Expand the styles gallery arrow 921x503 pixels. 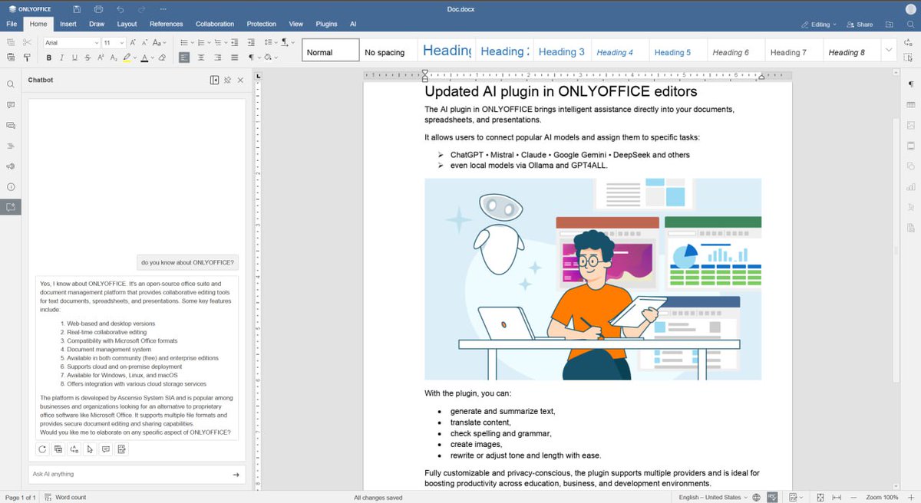[x=889, y=50]
